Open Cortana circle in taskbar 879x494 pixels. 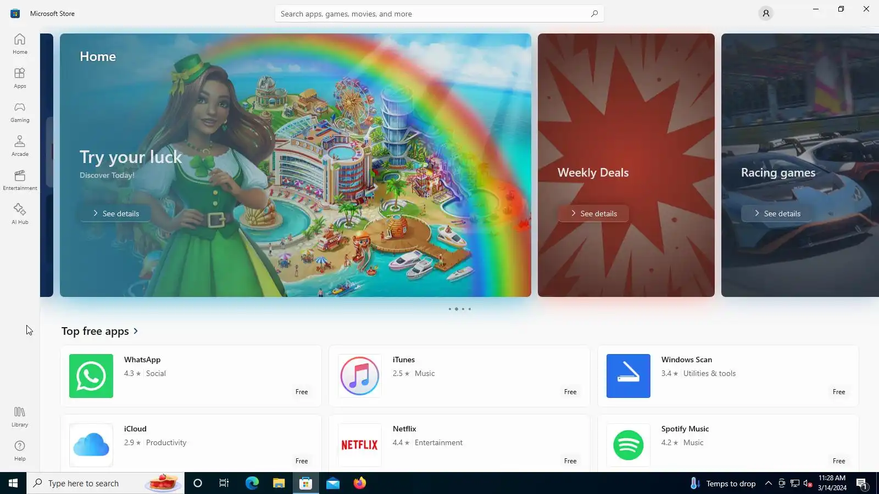198,483
